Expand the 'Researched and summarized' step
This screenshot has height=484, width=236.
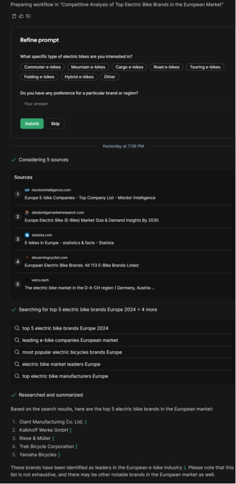point(47,395)
